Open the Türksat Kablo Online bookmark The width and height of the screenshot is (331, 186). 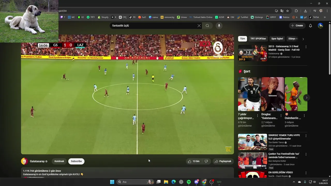pos(201,17)
